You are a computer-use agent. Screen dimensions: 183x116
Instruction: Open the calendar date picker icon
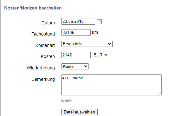[99, 22]
